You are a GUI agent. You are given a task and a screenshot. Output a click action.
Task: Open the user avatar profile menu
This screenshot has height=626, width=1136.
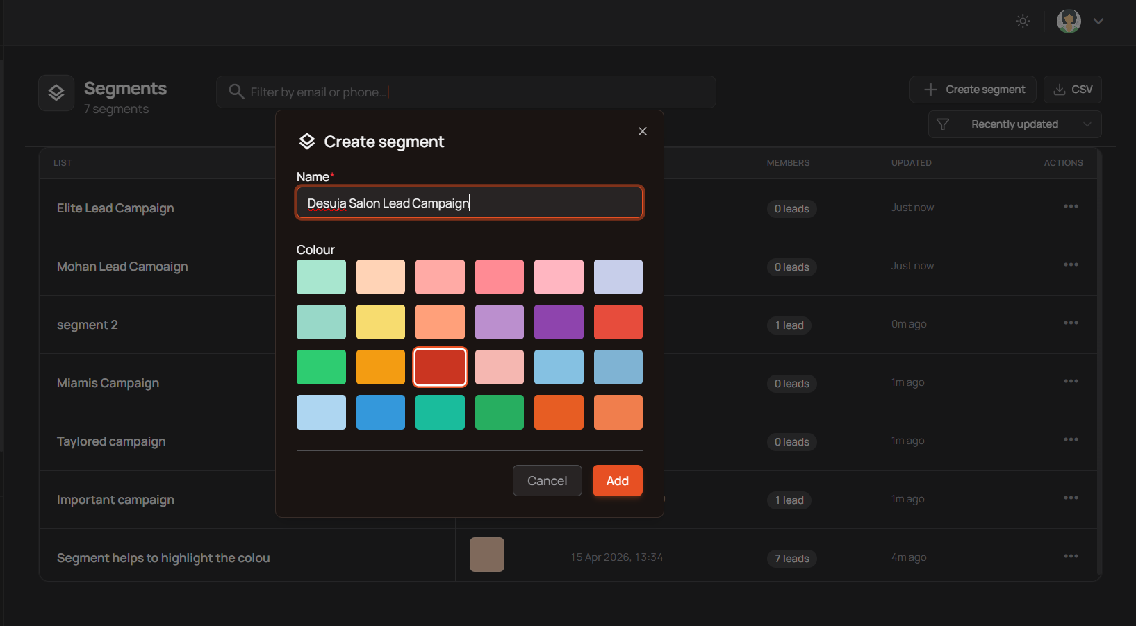point(1069,21)
